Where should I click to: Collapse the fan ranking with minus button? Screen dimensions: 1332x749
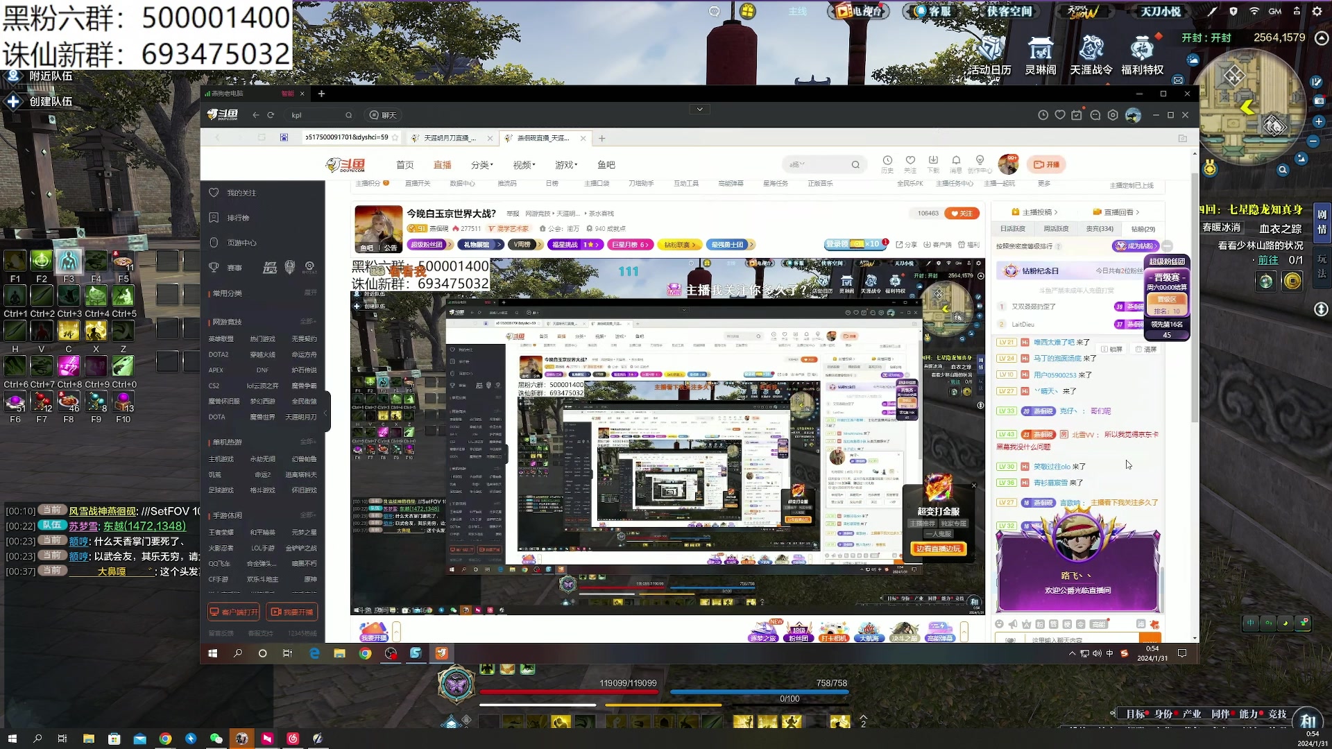click(1168, 246)
